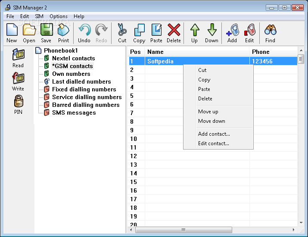Choose Copy from the context menu

pyautogui.click(x=218, y=80)
